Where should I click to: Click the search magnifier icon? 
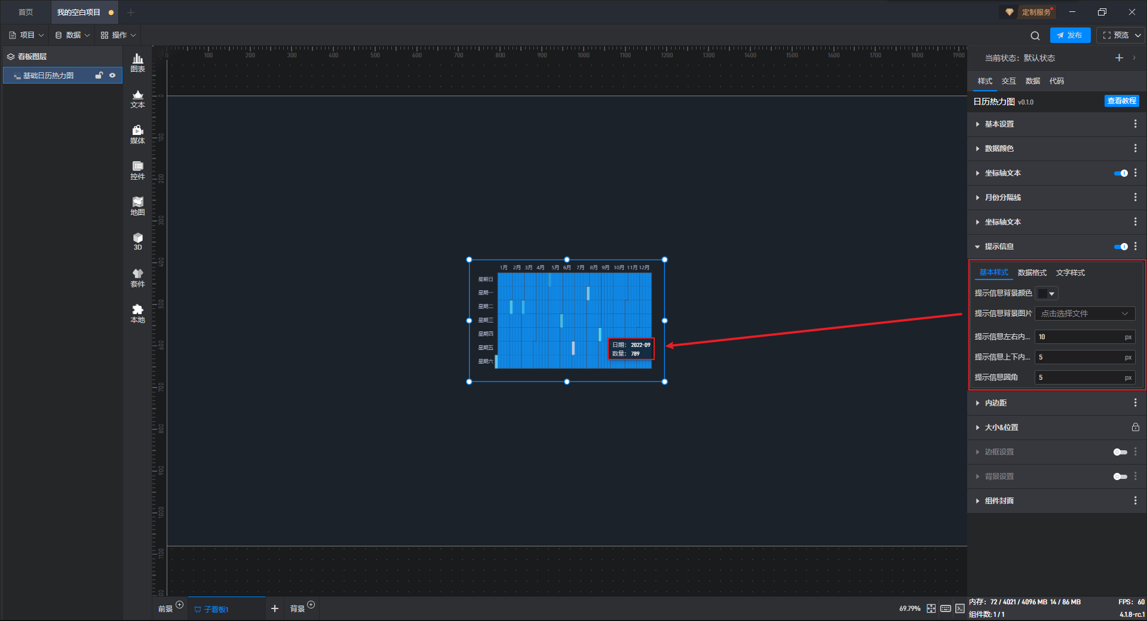(x=1035, y=35)
